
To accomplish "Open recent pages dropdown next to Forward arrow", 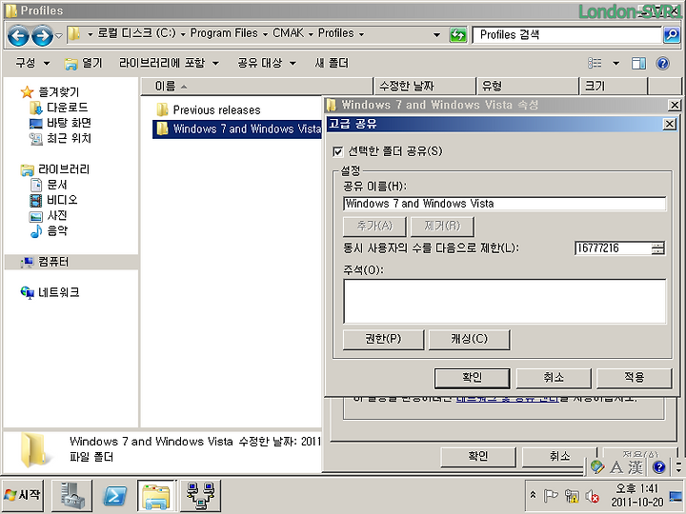I will click(59, 35).
